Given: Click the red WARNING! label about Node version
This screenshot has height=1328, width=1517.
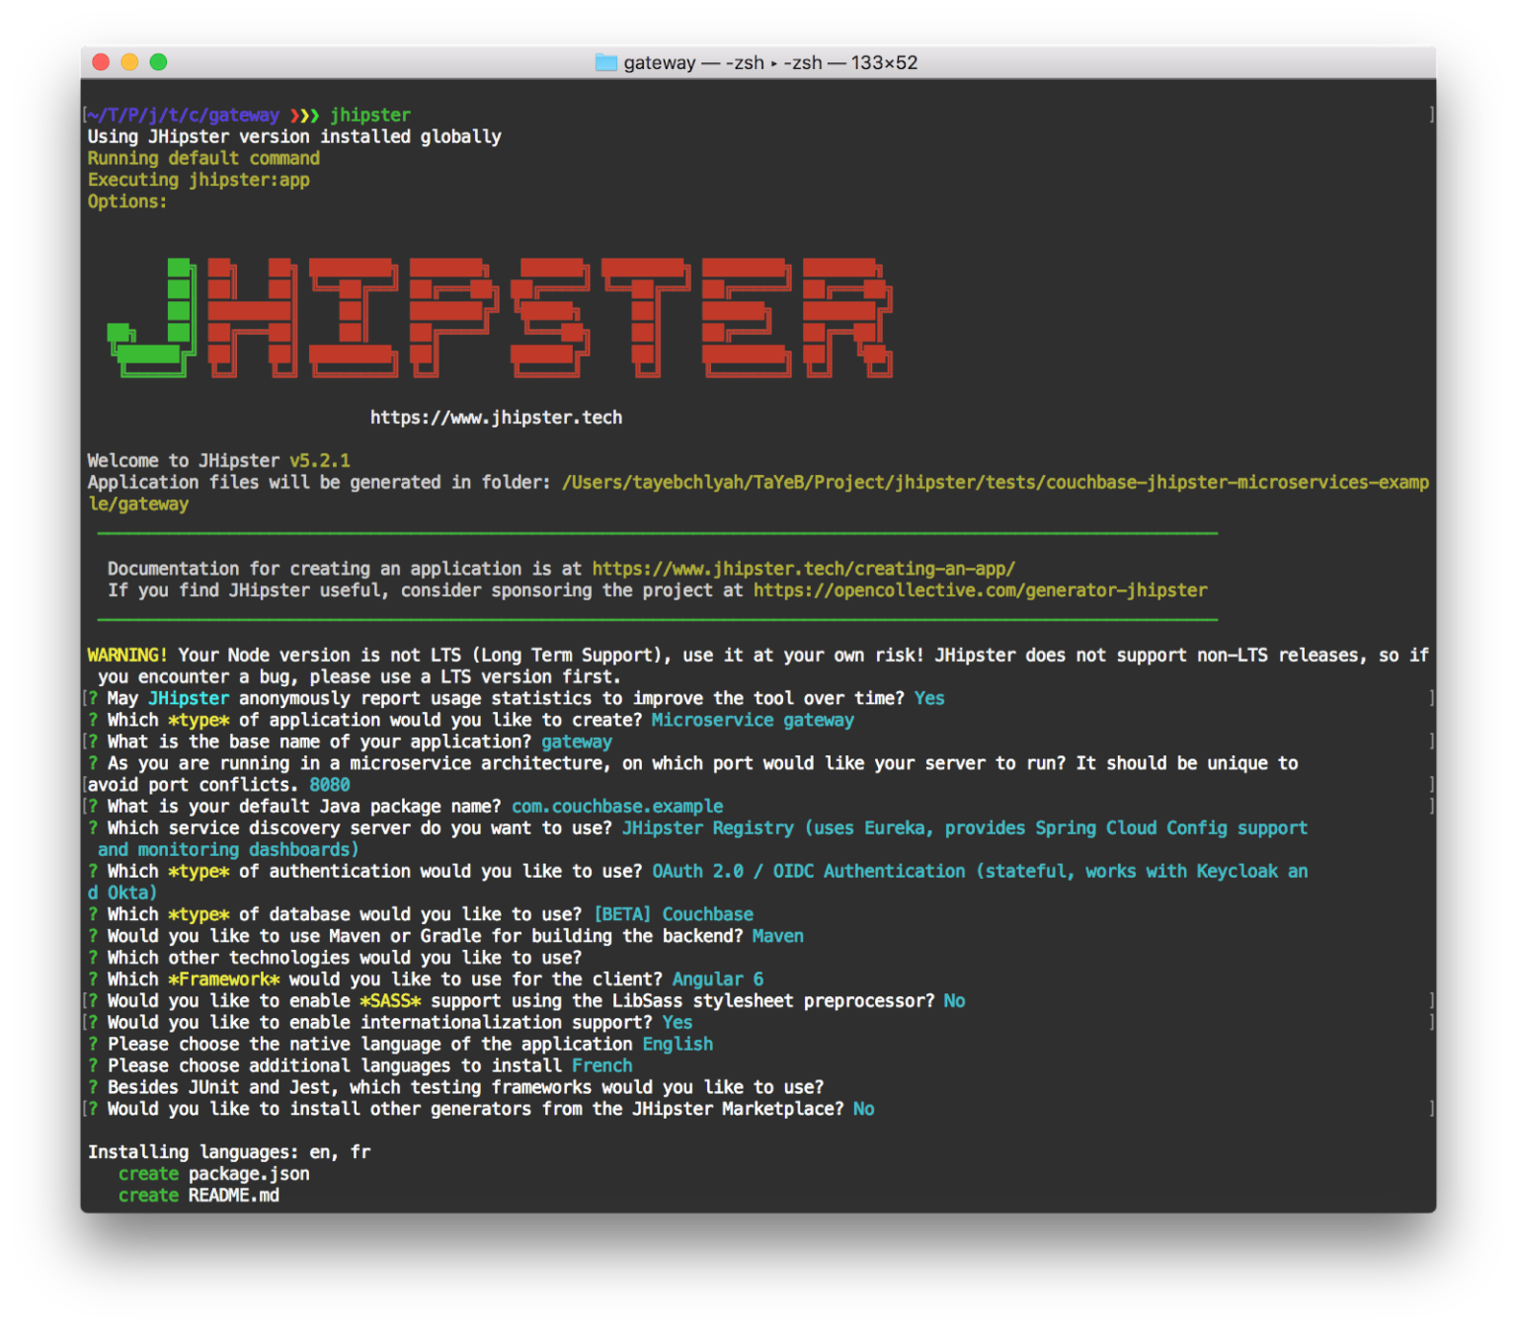Looking at the screenshot, I should pyautogui.click(x=125, y=655).
